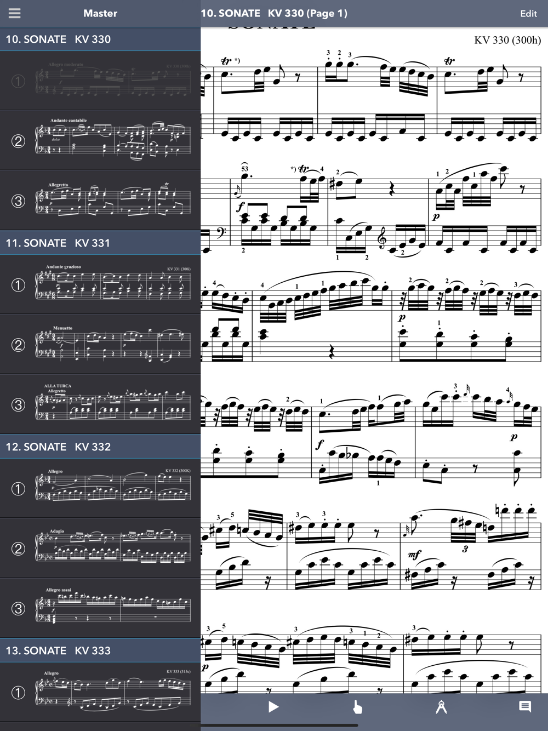The width and height of the screenshot is (548, 731).
Task: Open the hamburger menu icon
Action: tap(15, 13)
